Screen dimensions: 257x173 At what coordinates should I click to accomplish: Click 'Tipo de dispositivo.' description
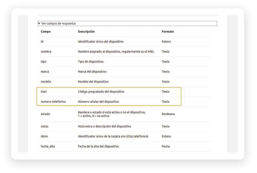pyautogui.click(x=91, y=62)
